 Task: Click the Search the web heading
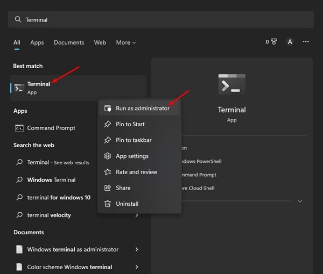tap(34, 145)
